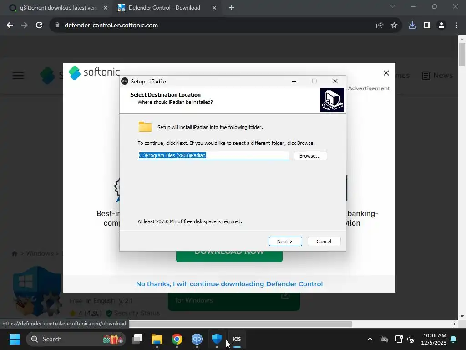466x350 pixels.
Task: Open Chrome three-dot menu
Action: tap(456, 26)
